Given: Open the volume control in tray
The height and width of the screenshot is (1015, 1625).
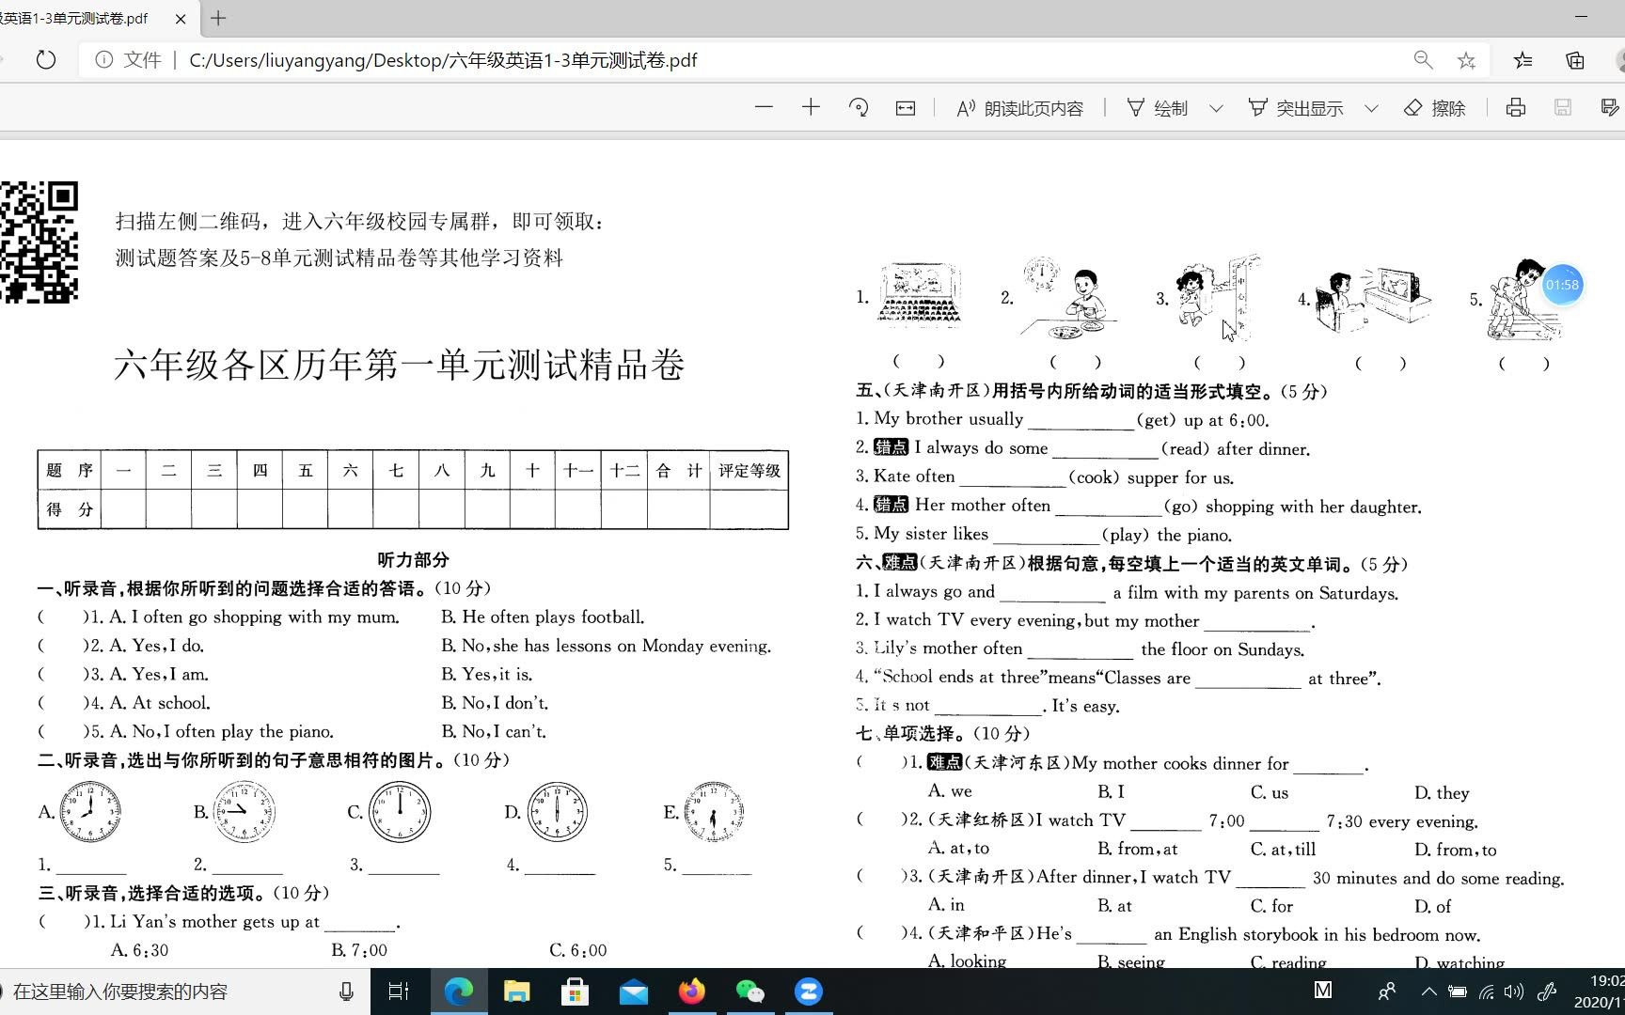Looking at the screenshot, I should 1514,992.
